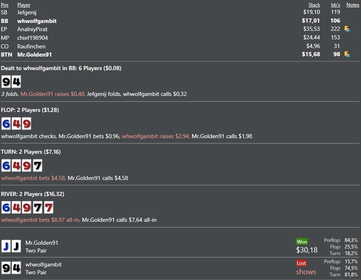The height and width of the screenshot is (280, 361).
Task: Click the green Won badge
Action: tap(302, 241)
